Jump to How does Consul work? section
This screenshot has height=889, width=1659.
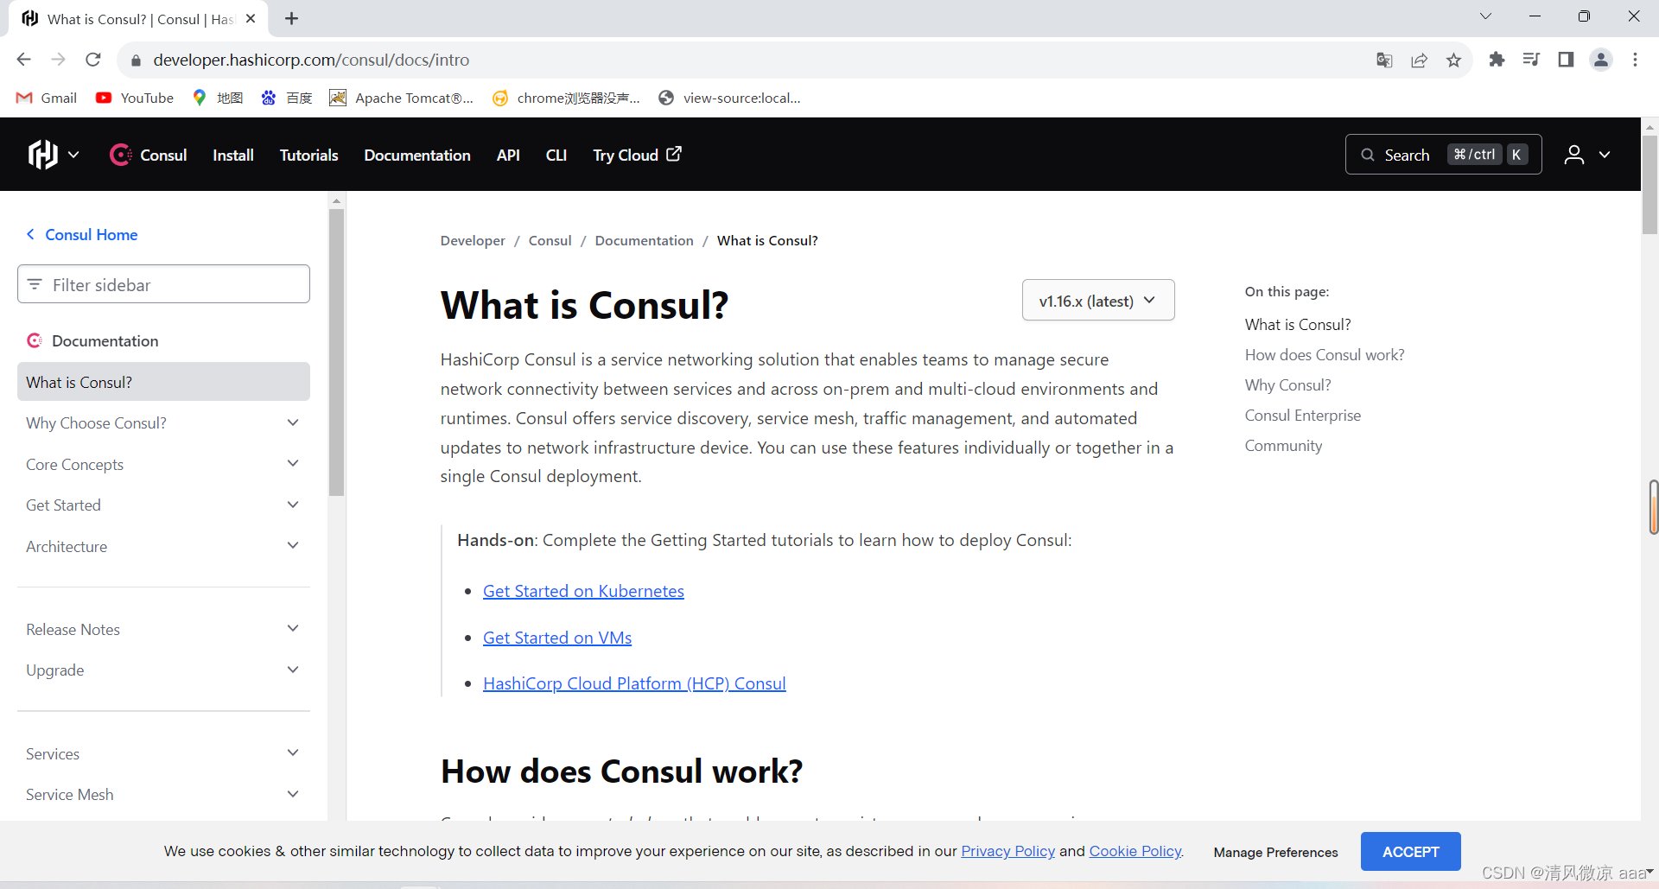coord(1325,354)
